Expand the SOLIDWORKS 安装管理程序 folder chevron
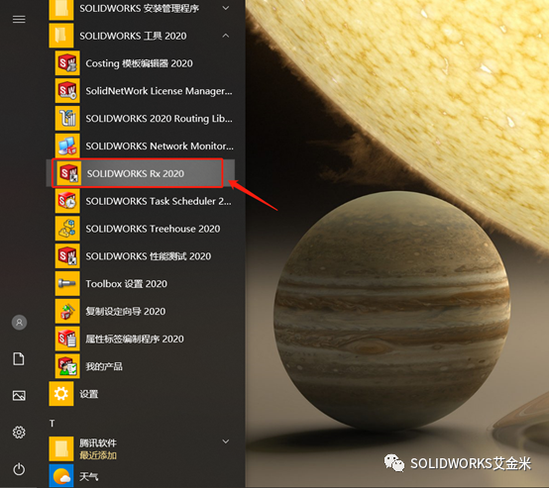This screenshot has height=488, width=549. click(226, 8)
